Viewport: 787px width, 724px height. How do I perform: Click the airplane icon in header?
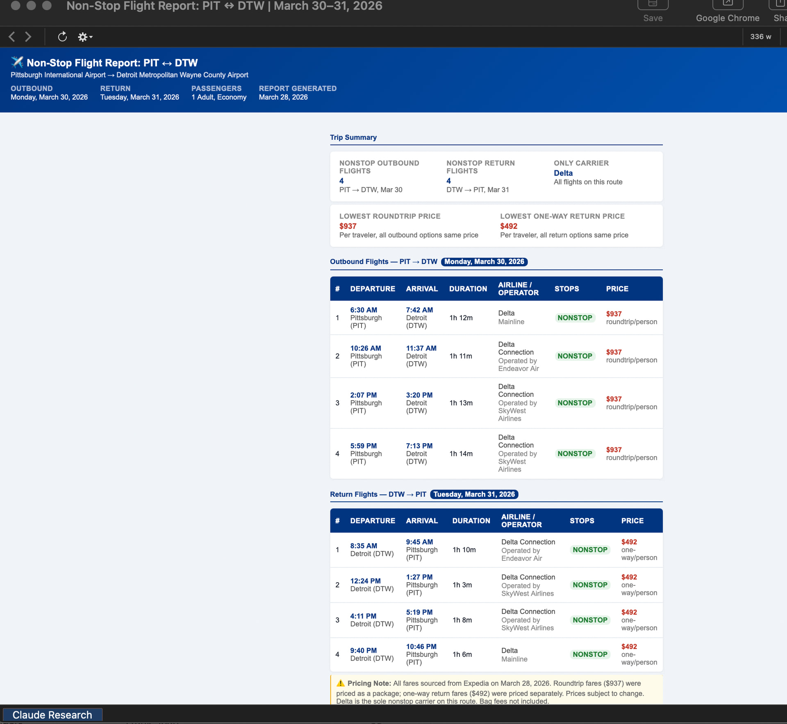[x=17, y=62]
